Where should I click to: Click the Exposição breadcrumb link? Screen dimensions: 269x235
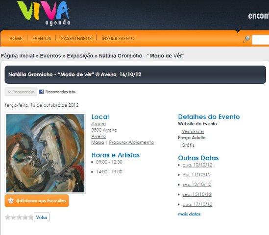[x=80, y=56]
